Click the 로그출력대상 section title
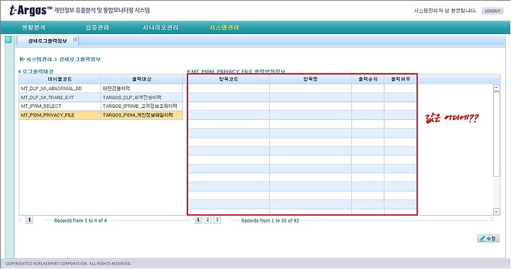The image size is (511, 269). pos(38,72)
